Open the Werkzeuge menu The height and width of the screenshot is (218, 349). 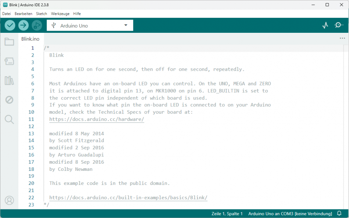[60, 14]
